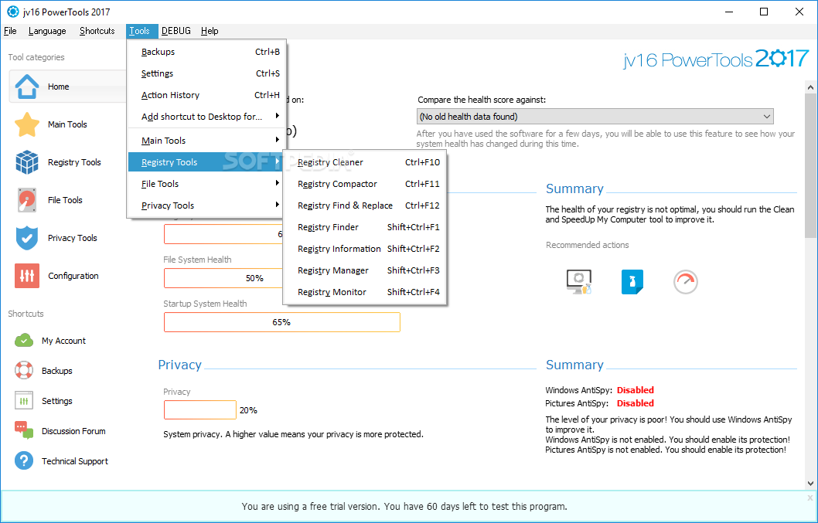Click the jv16 PowerTools title bar app icon
818x523 pixels.
pos(12,12)
